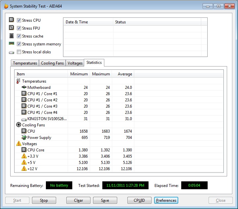Click the Voltages group row label
The width and height of the screenshot is (238, 209).
pyautogui.click(x=29, y=144)
